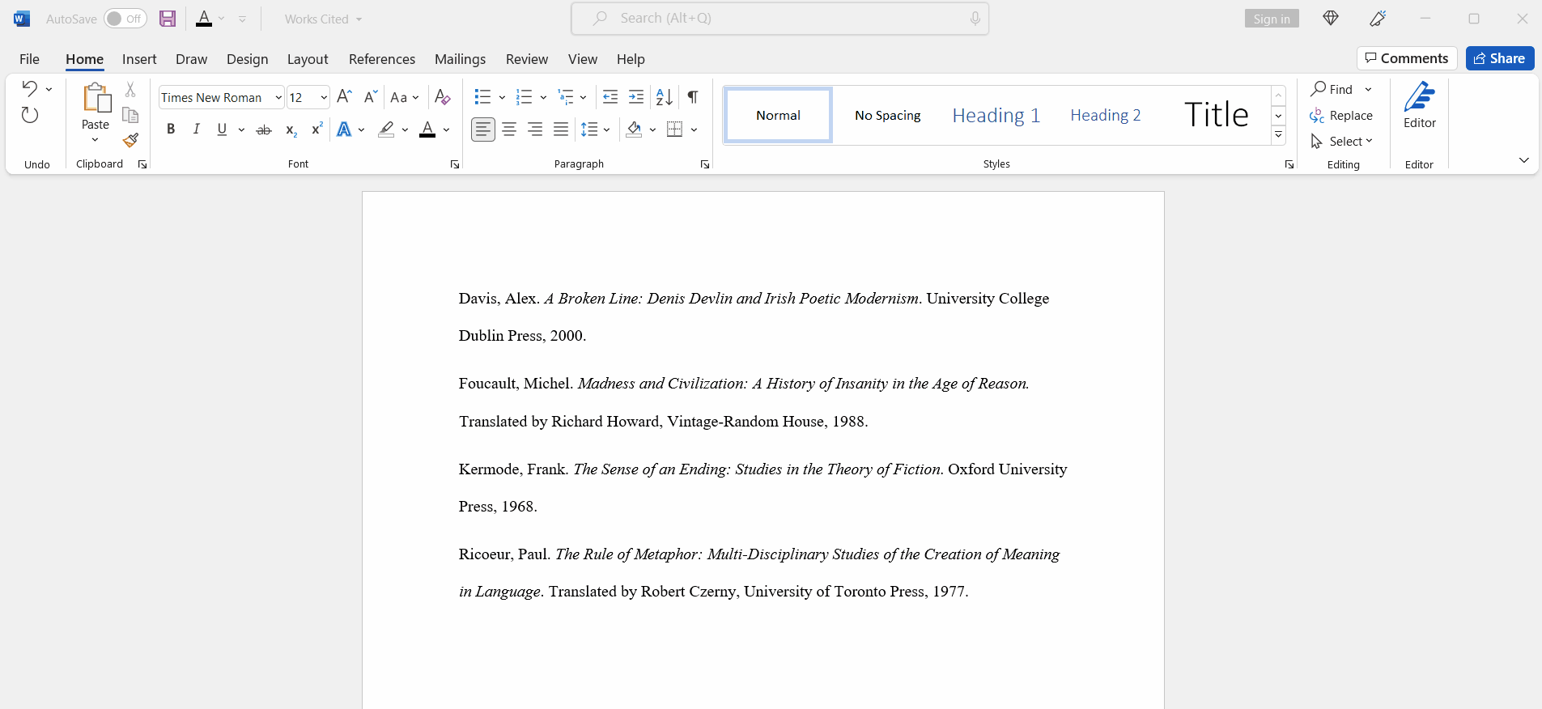
Task: Toggle Italic formatting
Action: click(196, 129)
